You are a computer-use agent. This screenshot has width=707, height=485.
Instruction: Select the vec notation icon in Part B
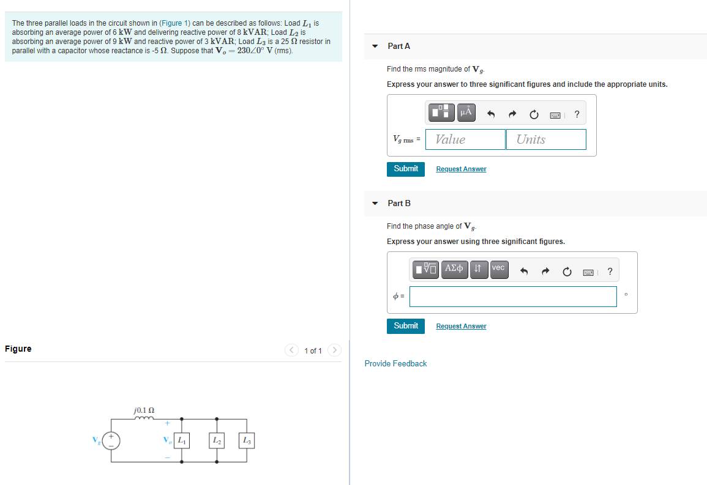498,269
